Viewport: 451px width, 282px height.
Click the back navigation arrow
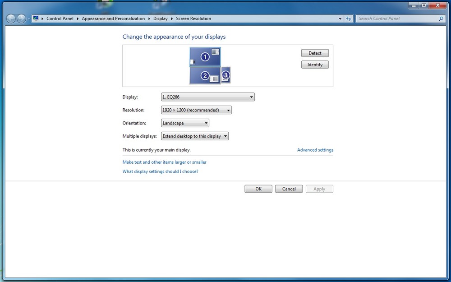10,18
